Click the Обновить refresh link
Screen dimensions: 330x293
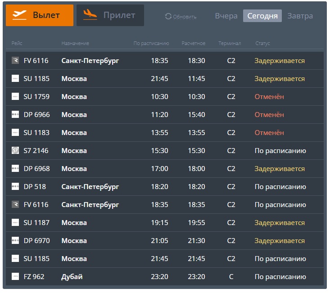(185, 17)
